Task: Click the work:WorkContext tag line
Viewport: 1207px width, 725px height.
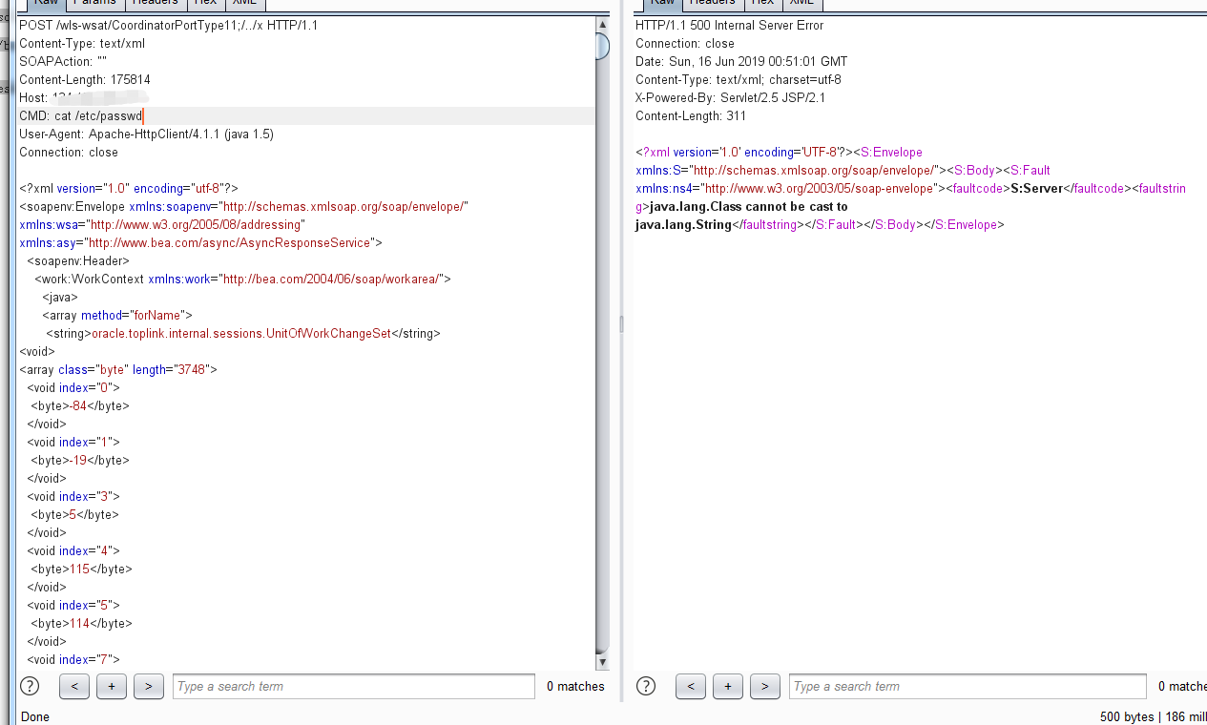Action: 242,279
